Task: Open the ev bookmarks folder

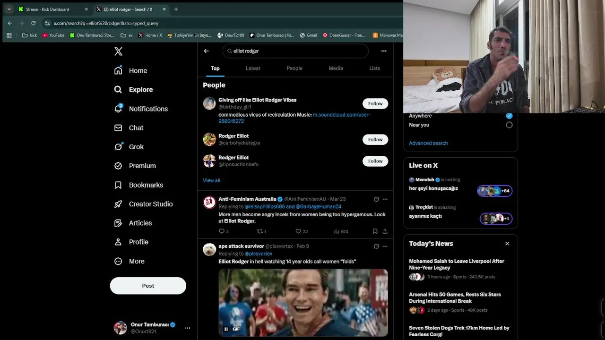Action: coord(126,35)
